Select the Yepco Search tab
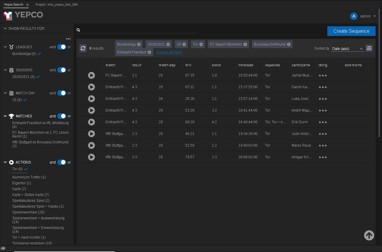Image resolution: width=382 pixels, height=252 pixels. pyautogui.click(x=13, y=5)
